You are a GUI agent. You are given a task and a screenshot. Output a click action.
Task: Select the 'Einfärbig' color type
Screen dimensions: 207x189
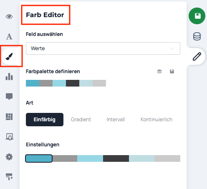pos(45,120)
